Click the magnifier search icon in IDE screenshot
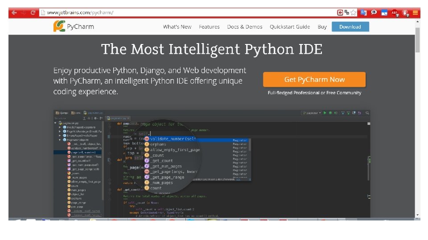Image resolution: width=428 pixels, height=240 pixels. [367, 113]
